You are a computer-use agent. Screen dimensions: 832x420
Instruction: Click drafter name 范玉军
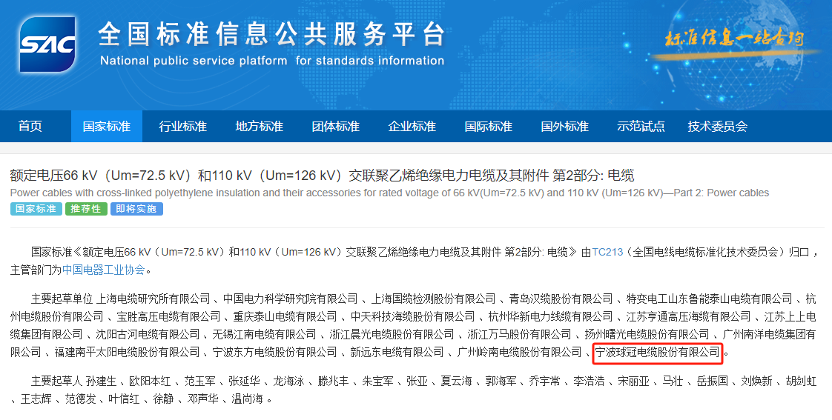point(200,381)
